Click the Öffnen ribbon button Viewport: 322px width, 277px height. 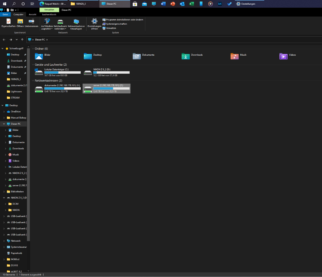tap(20, 23)
